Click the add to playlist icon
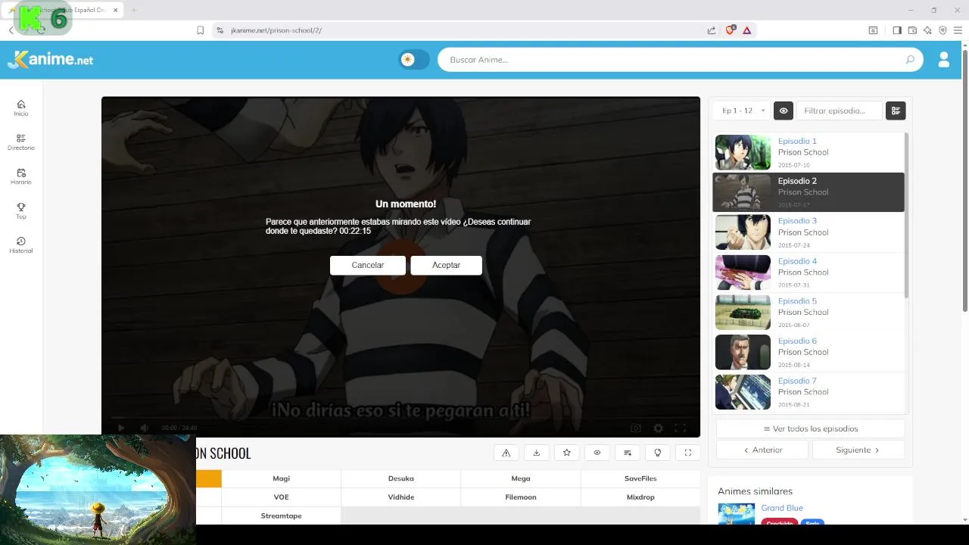The image size is (969, 545). point(628,453)
